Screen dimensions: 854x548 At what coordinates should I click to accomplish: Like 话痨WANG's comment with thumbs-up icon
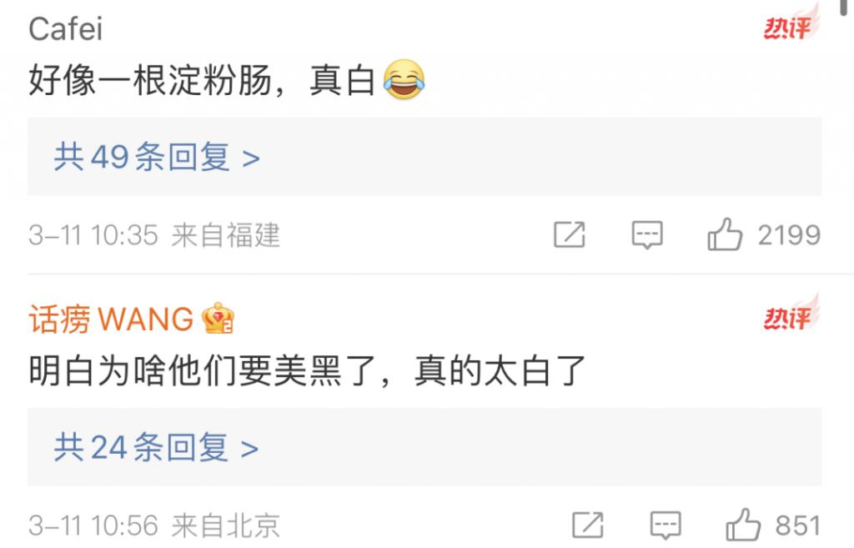(x=743, y=525)
